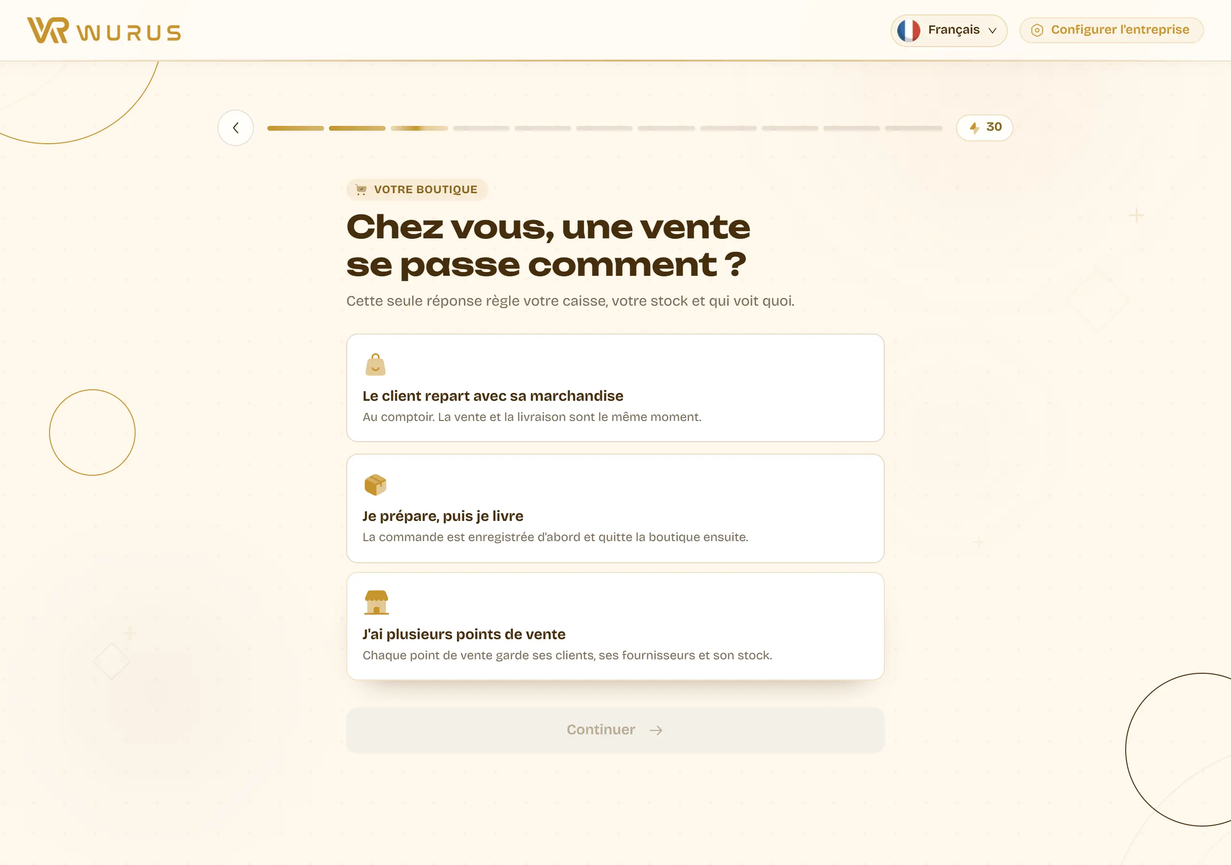This screenshot has width=1231, height=865.
Task: Click the package box icon
Action: tap(375, 484)
